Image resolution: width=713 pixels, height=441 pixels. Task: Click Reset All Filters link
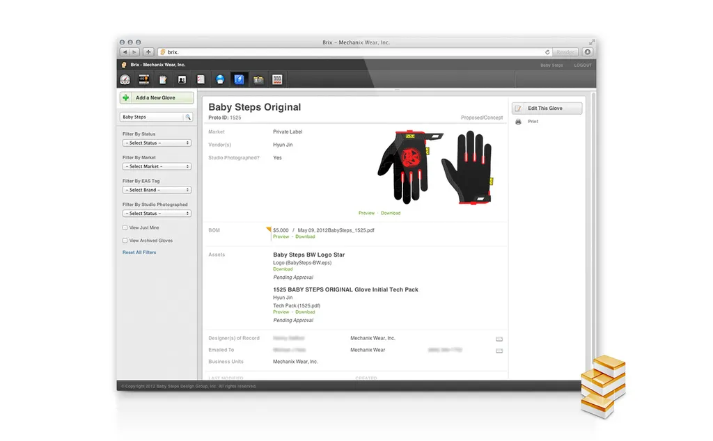tap(139, 252)
